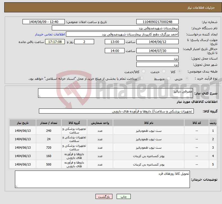Click the کد کالا column header
The image size is (222, 204).
(x=197, y=123)
